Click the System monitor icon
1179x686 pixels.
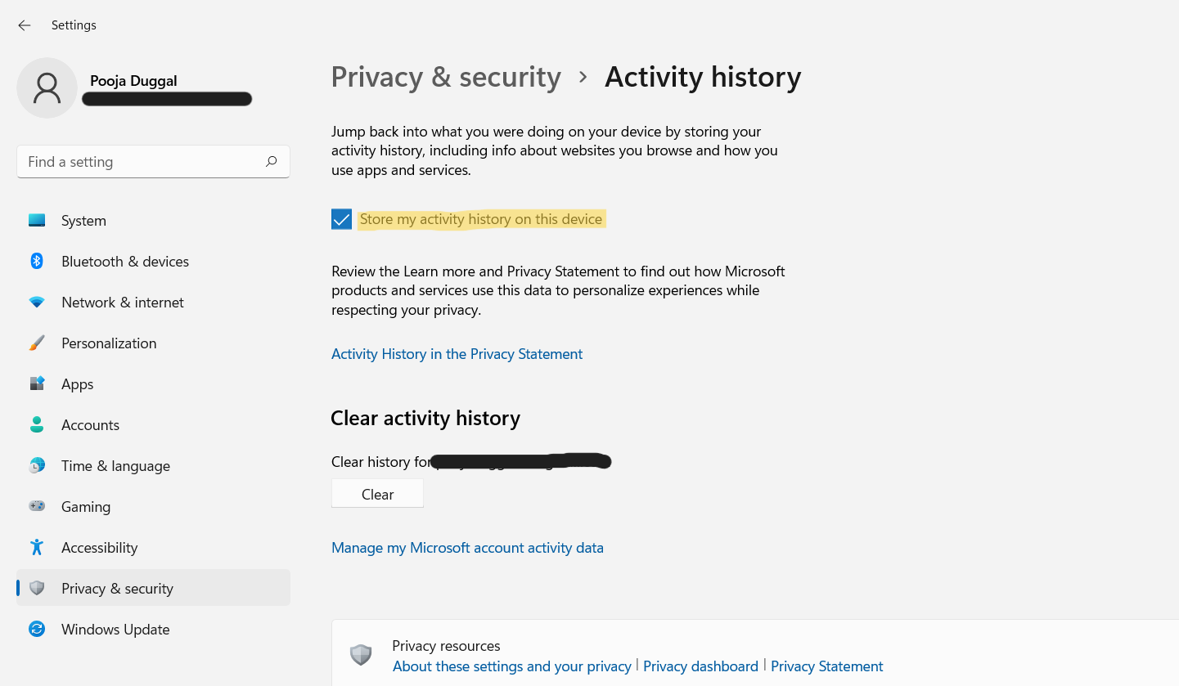[x=37, y=221]
